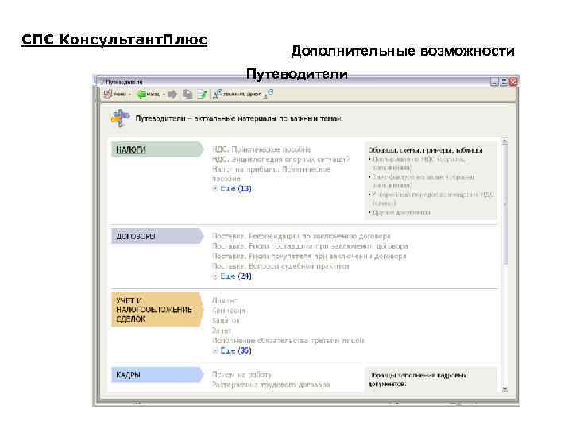Open Ускоренный порядок возмещения НДС link
The width and height of the screenshot is (572, 429).
click(432, 199)
